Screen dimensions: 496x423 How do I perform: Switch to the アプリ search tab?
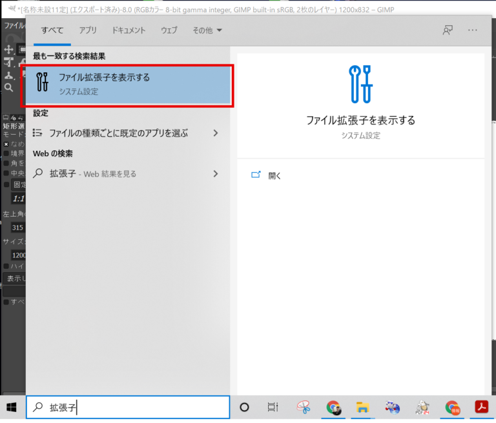(x=88, y=30)
